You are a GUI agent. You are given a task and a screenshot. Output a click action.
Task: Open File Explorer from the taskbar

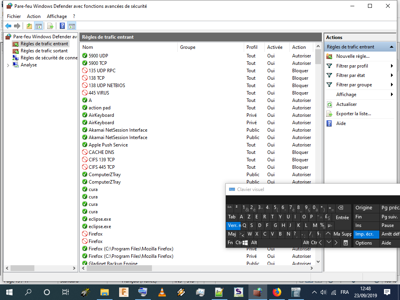point(104,292)
